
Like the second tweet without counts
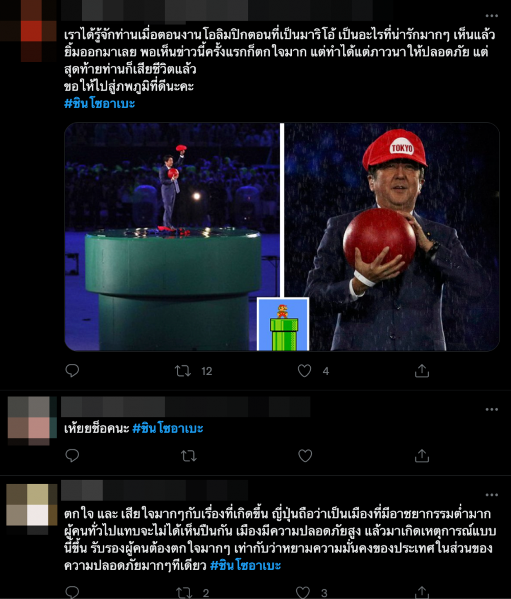tap(305, 455)
